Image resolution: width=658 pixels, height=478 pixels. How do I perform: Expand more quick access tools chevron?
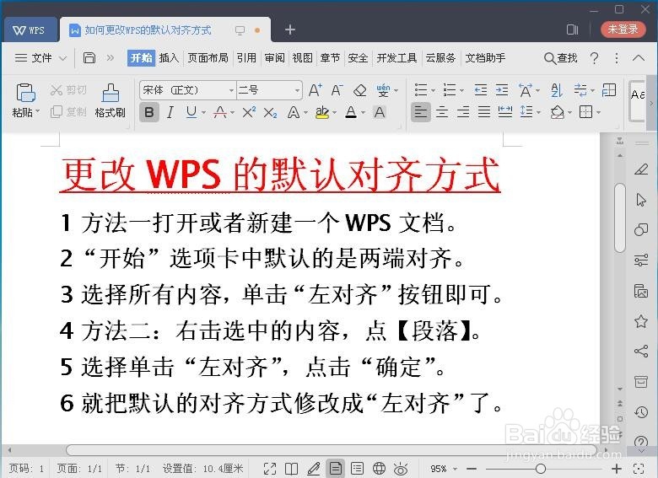[x=110, y=58]
